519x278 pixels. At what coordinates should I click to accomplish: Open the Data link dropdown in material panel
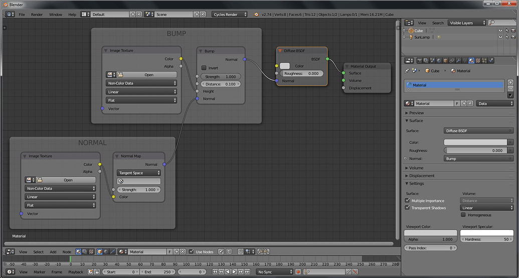tap(495, 104)
